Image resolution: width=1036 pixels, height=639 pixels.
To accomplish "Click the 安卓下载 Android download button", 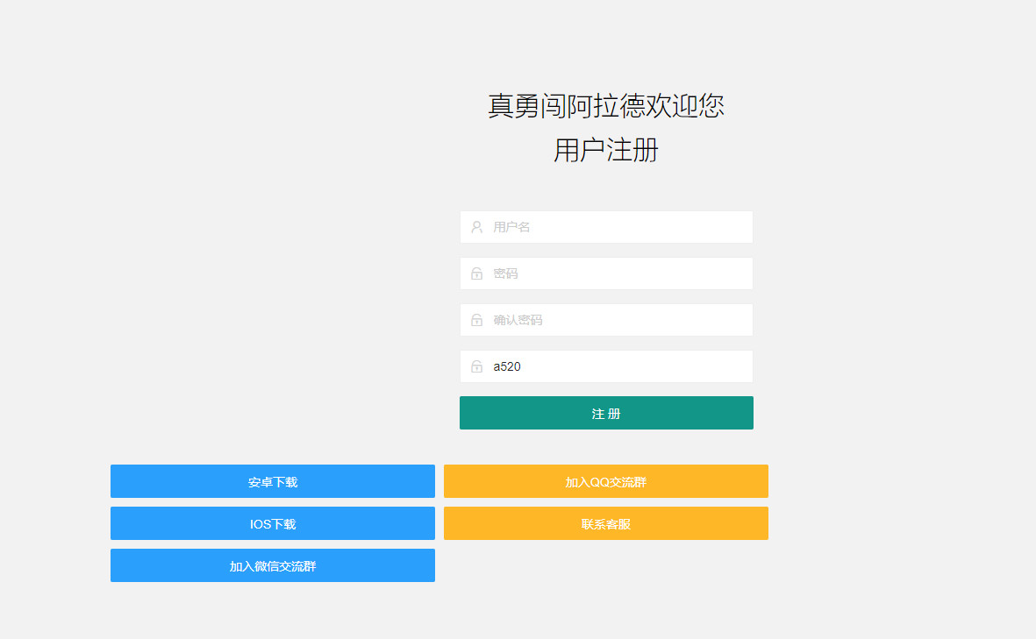I will coord(272,480).
